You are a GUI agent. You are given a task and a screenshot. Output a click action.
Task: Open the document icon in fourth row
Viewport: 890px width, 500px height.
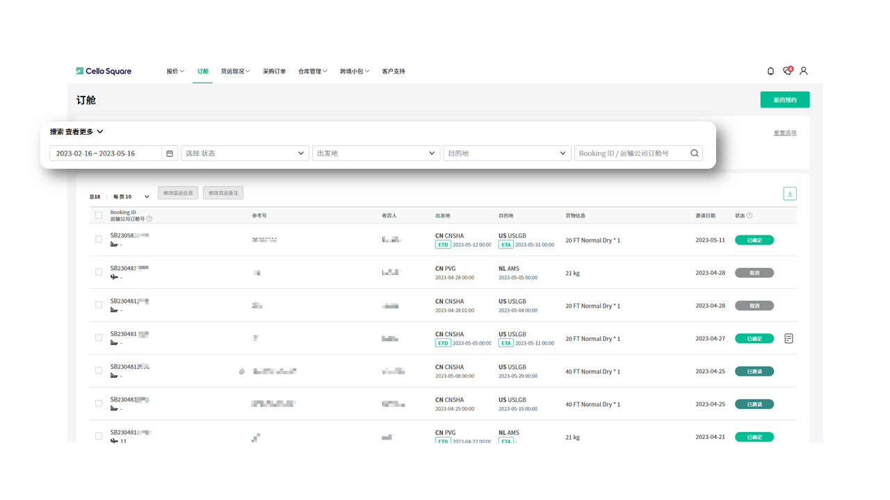pos(788,339)
